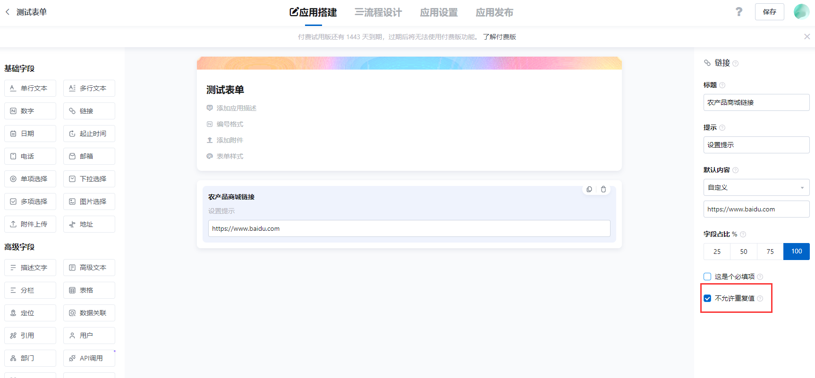The width and height of the screenshot is (815, 378).
Task: Add an API调用 field
Action: point(89,358)
